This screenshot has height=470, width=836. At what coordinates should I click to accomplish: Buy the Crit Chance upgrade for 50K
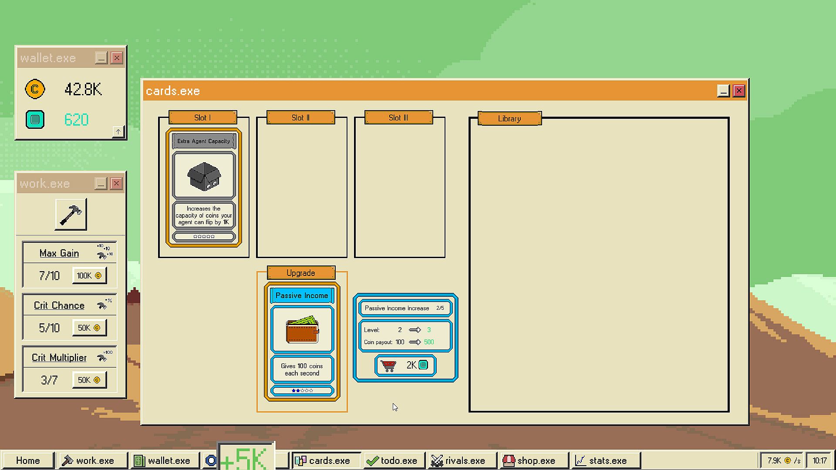click(x=89, y=328)
